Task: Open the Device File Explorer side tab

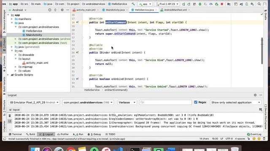Action: [x=266, y=117]
